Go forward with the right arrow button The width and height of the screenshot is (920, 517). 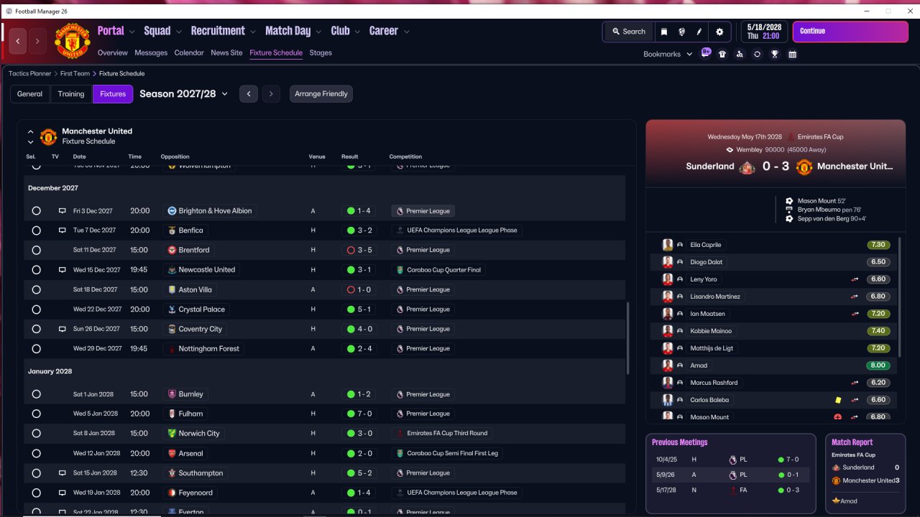pos(37,42)
